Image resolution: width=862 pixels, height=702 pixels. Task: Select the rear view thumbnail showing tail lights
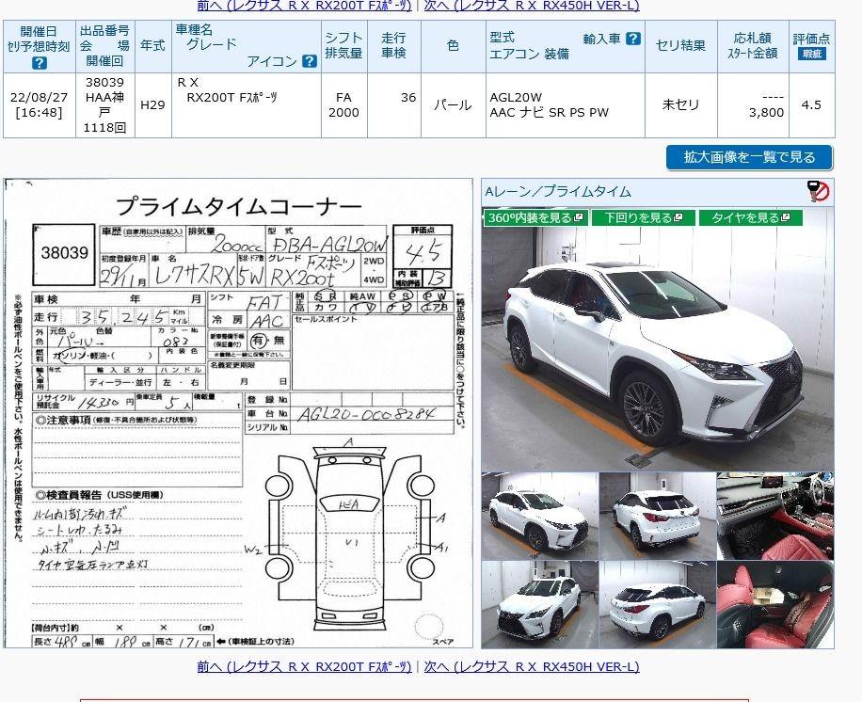coord(658,517)
